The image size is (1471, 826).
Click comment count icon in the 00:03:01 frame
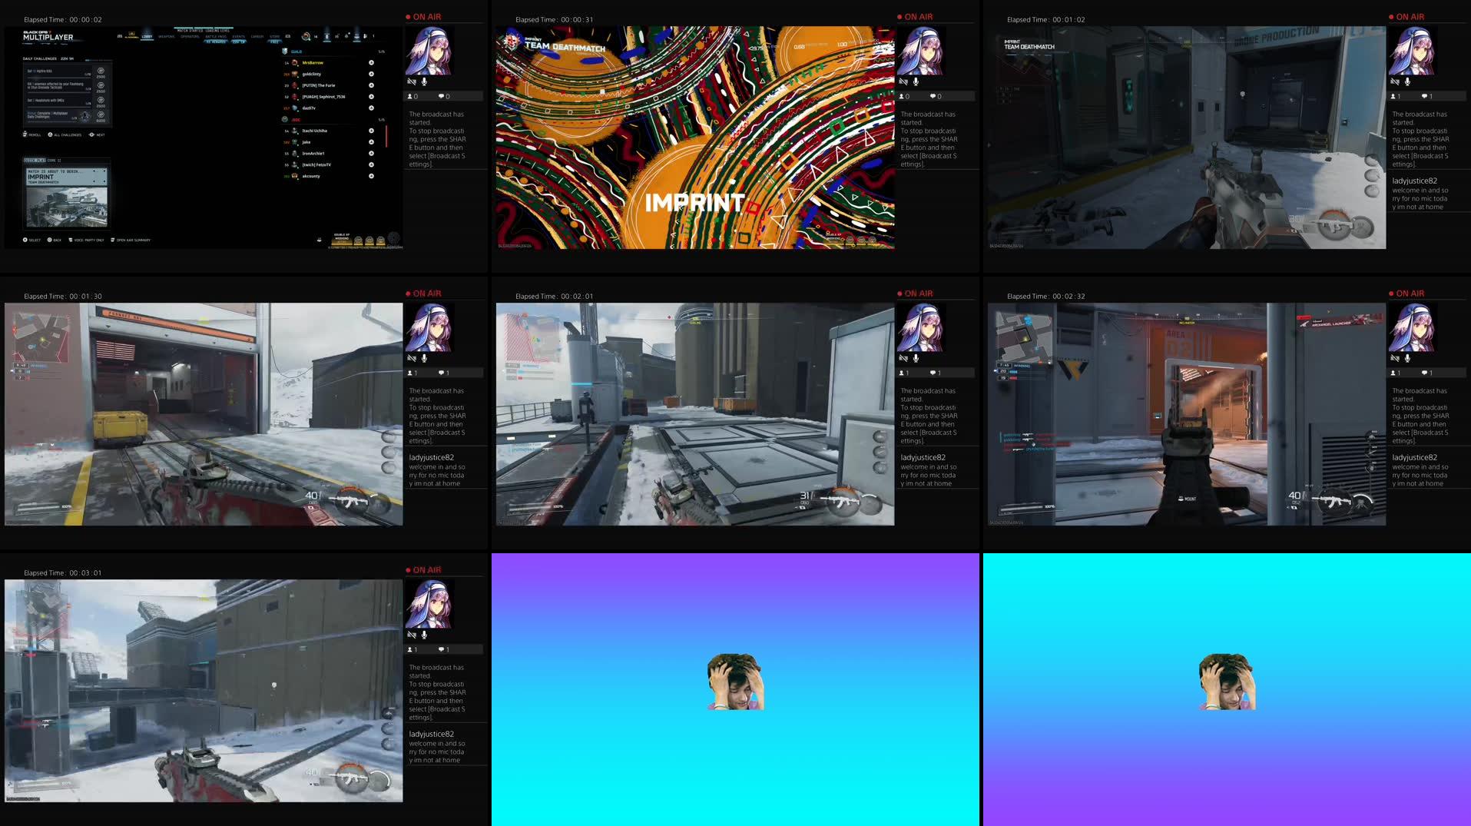click(442, 650)
